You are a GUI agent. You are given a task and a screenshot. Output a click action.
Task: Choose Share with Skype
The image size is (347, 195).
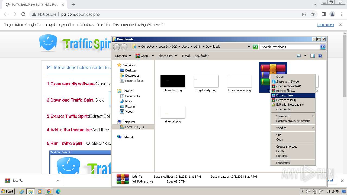(x=293, y=82)
